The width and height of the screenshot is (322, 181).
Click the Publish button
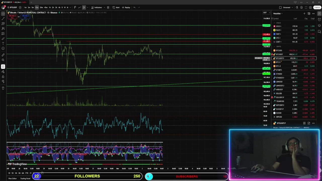click(x=317, y=8)
